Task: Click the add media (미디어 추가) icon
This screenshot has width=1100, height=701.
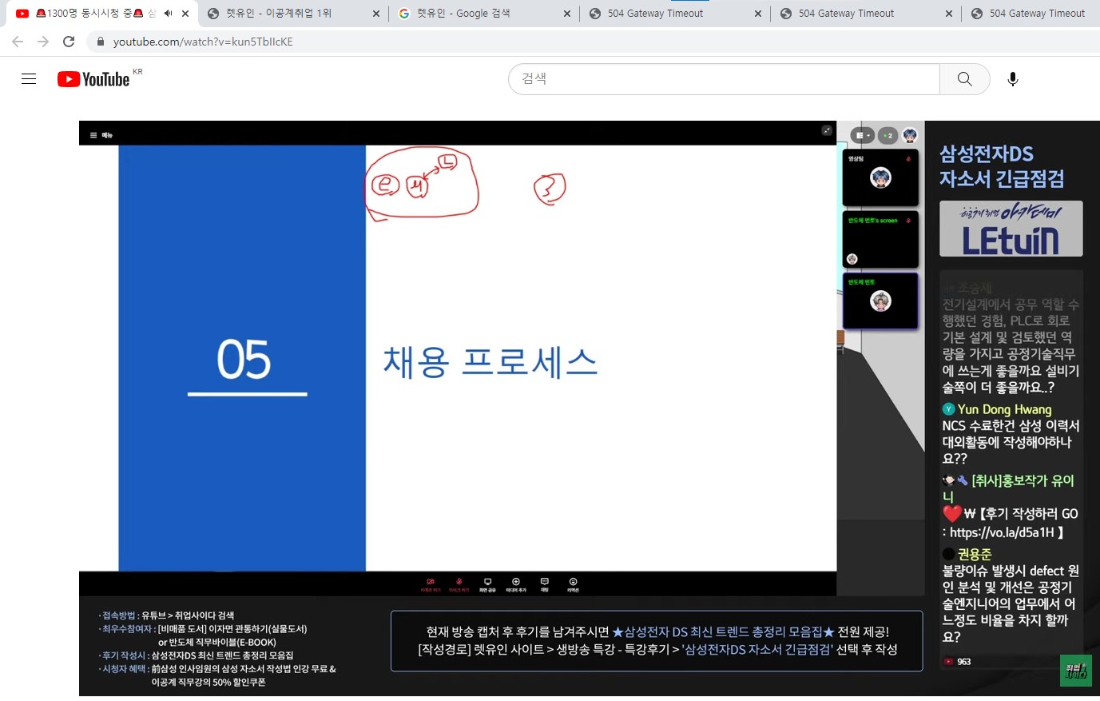Action: pyautogui.click(x=516, y=584)
